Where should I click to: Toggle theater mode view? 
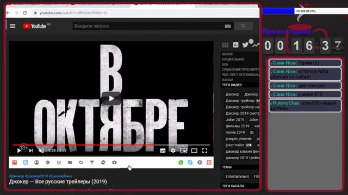(194, 151)
